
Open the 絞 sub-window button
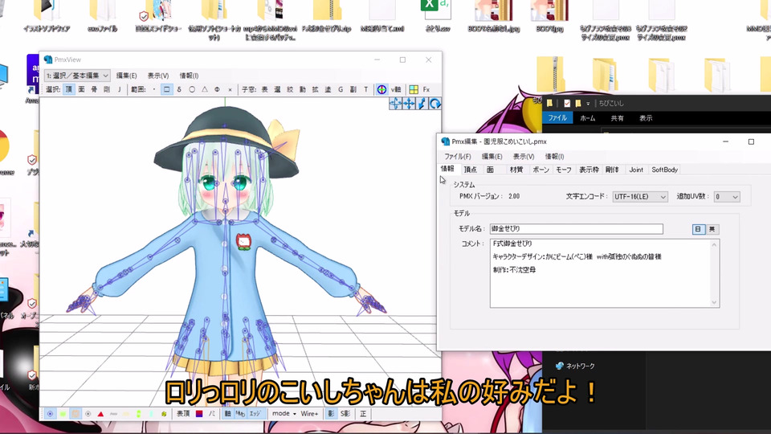click(x=290, y=89)
